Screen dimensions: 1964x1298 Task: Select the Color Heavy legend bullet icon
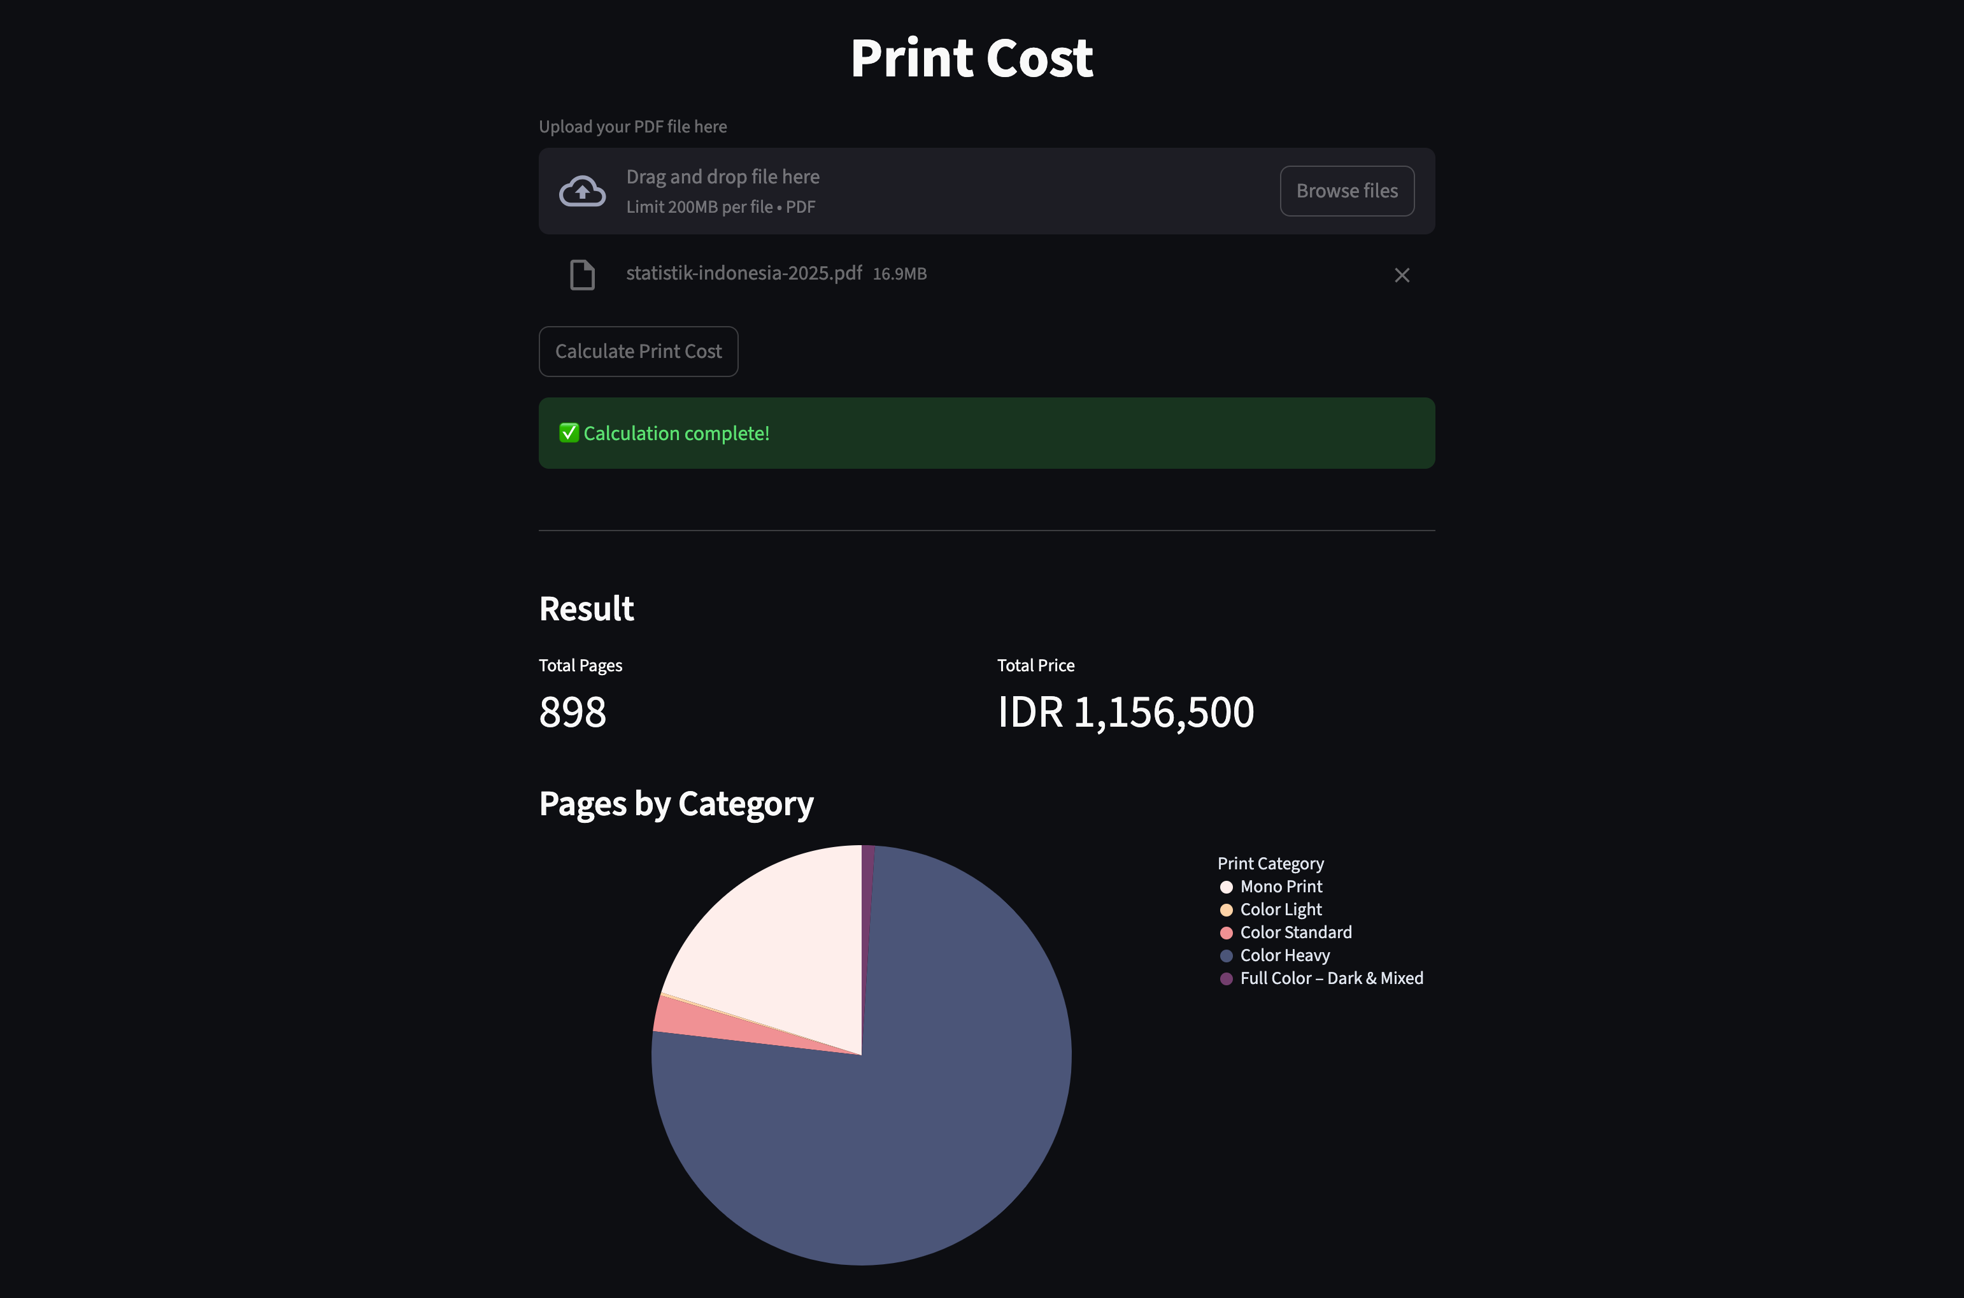1226,955
